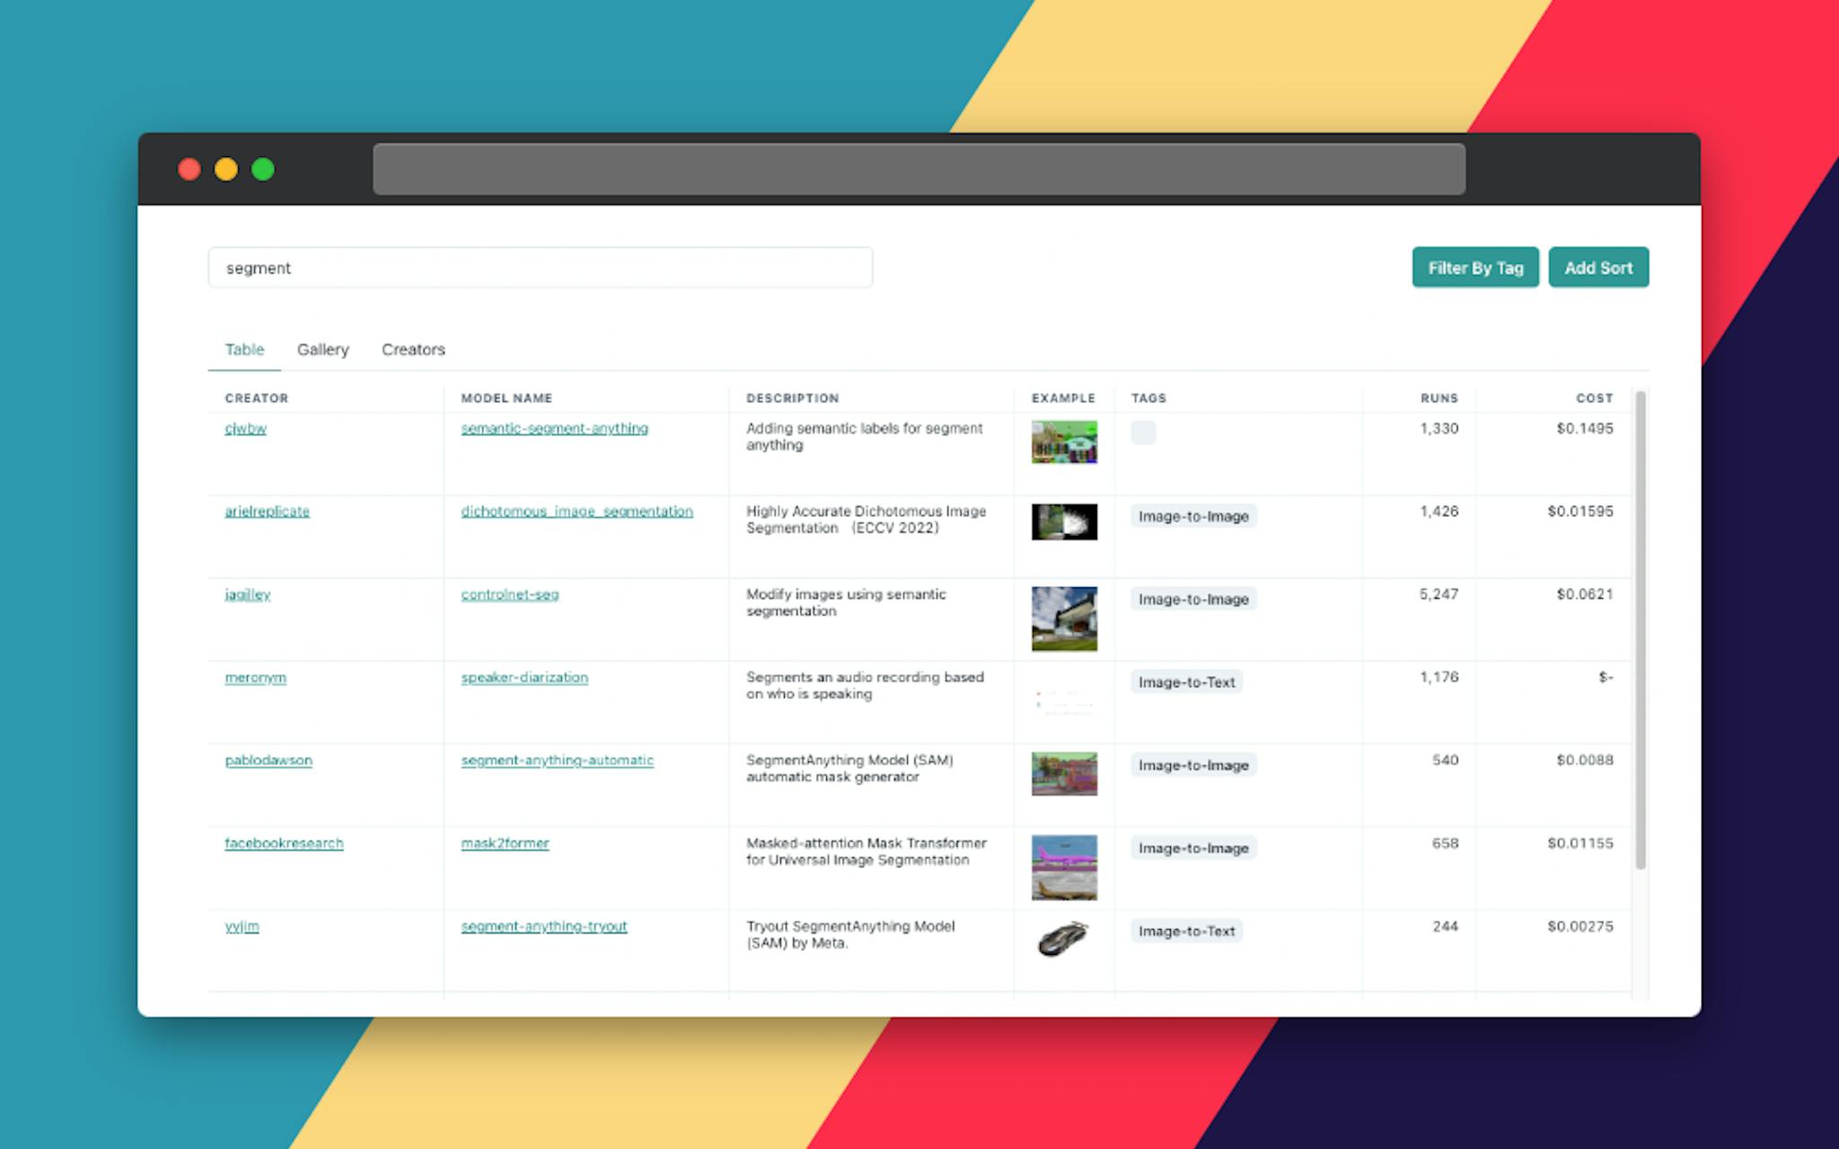Click runs value 658
The image size is (1839, 1149).
[1445, 843]
